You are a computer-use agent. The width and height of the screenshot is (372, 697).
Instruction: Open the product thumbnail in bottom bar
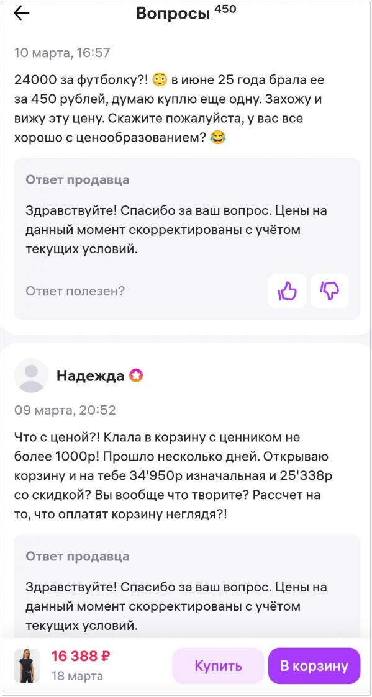point(26,665)
